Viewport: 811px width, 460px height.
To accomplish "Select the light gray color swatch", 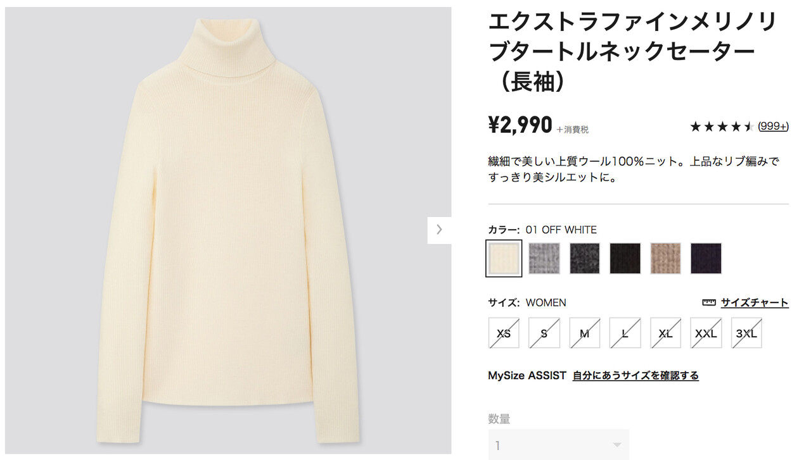I will point(544,258).
